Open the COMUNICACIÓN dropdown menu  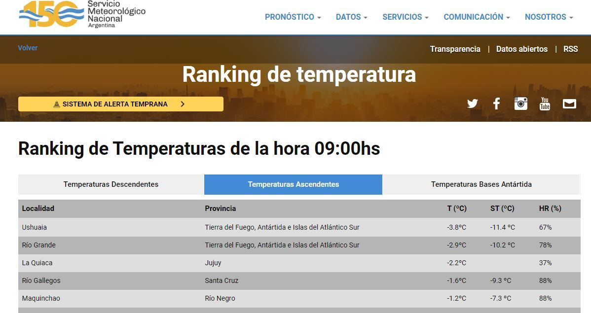[476, 17]
